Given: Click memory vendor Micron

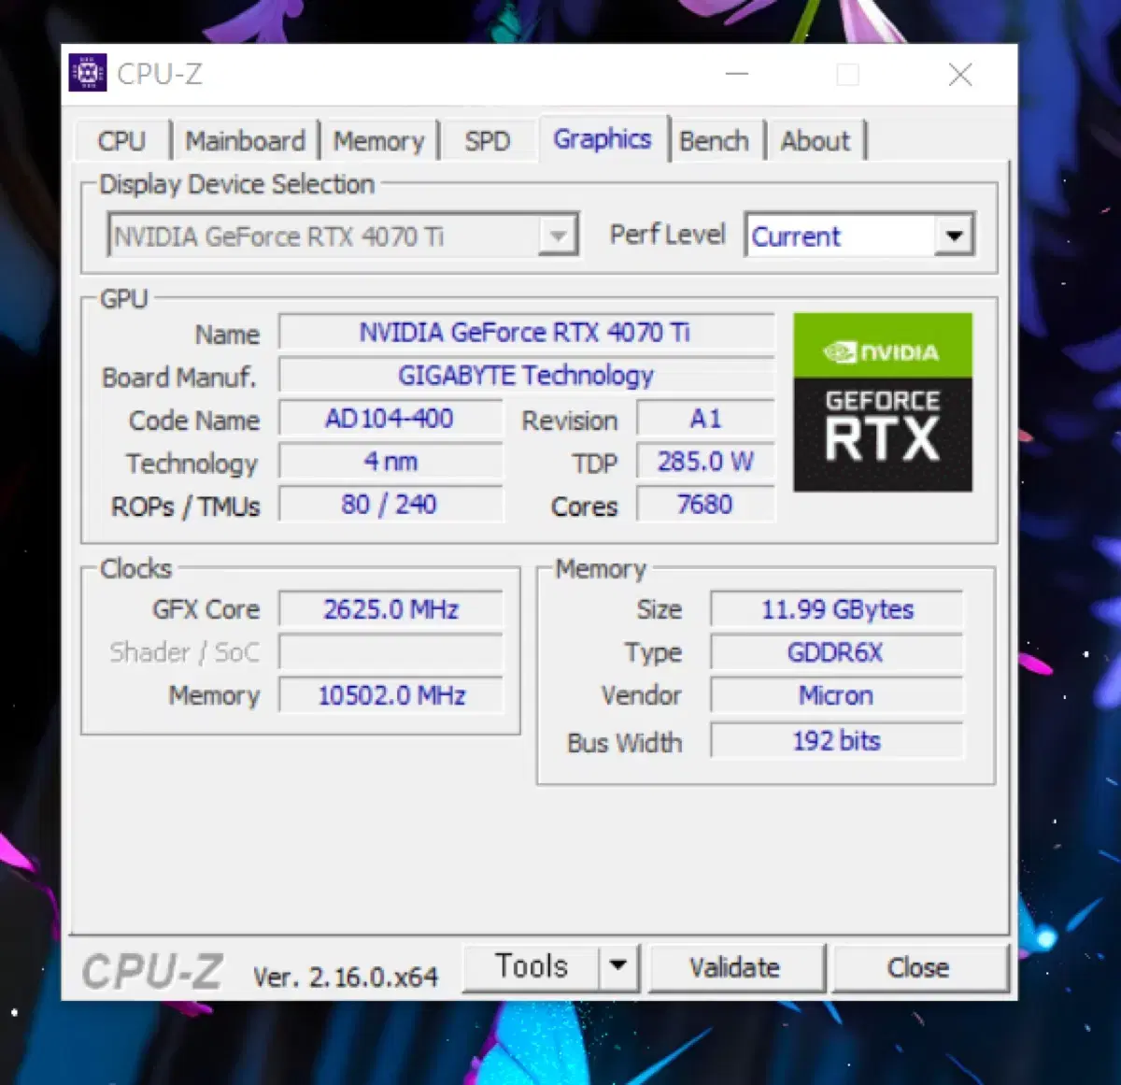Looking at the screenshot, I should tap(837, 695).
